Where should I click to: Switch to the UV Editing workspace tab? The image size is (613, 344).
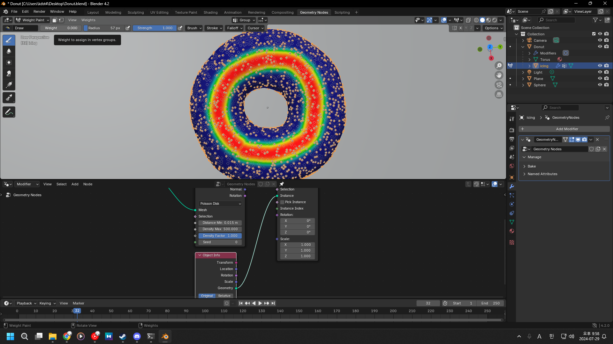click(159, 12)
